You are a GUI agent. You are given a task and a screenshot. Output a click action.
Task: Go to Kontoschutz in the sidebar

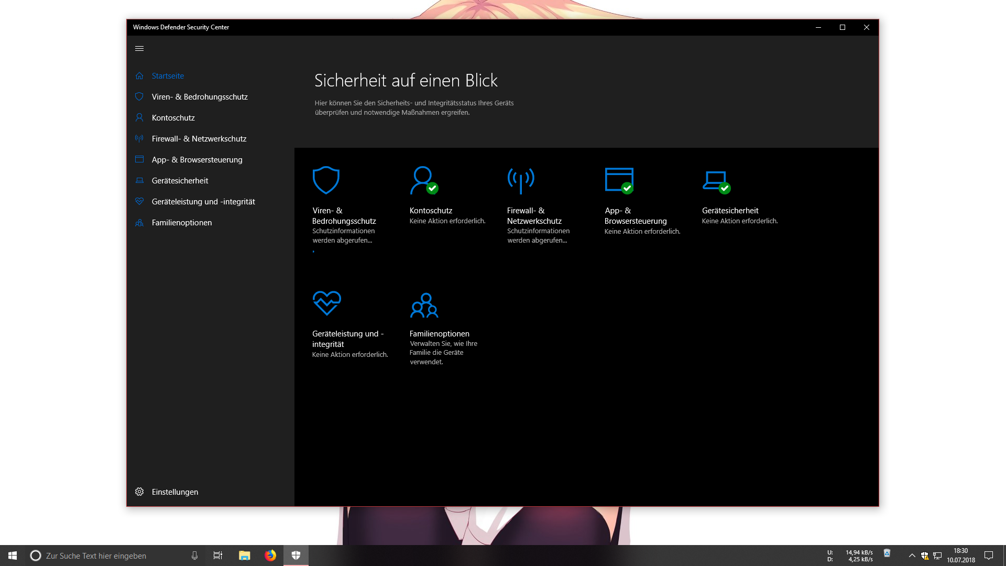pos(173,117)
